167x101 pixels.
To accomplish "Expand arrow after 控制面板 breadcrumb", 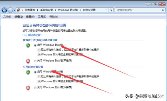I will click(x=38, y=10).
